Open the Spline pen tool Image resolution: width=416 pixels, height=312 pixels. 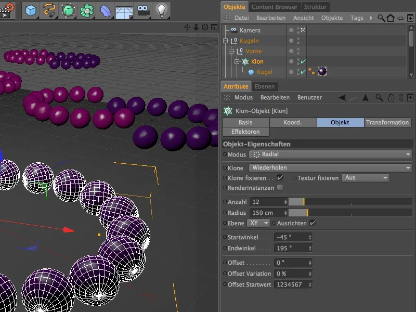[x=49, y=10]
